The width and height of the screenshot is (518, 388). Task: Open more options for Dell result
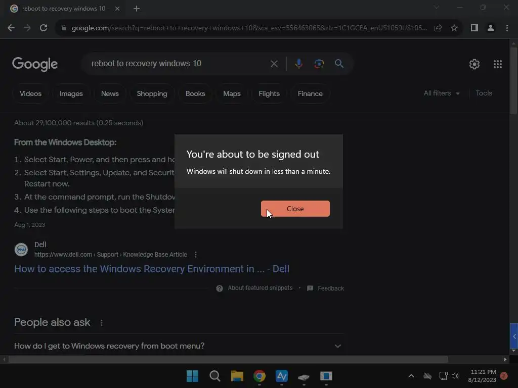tap(196, 255)
